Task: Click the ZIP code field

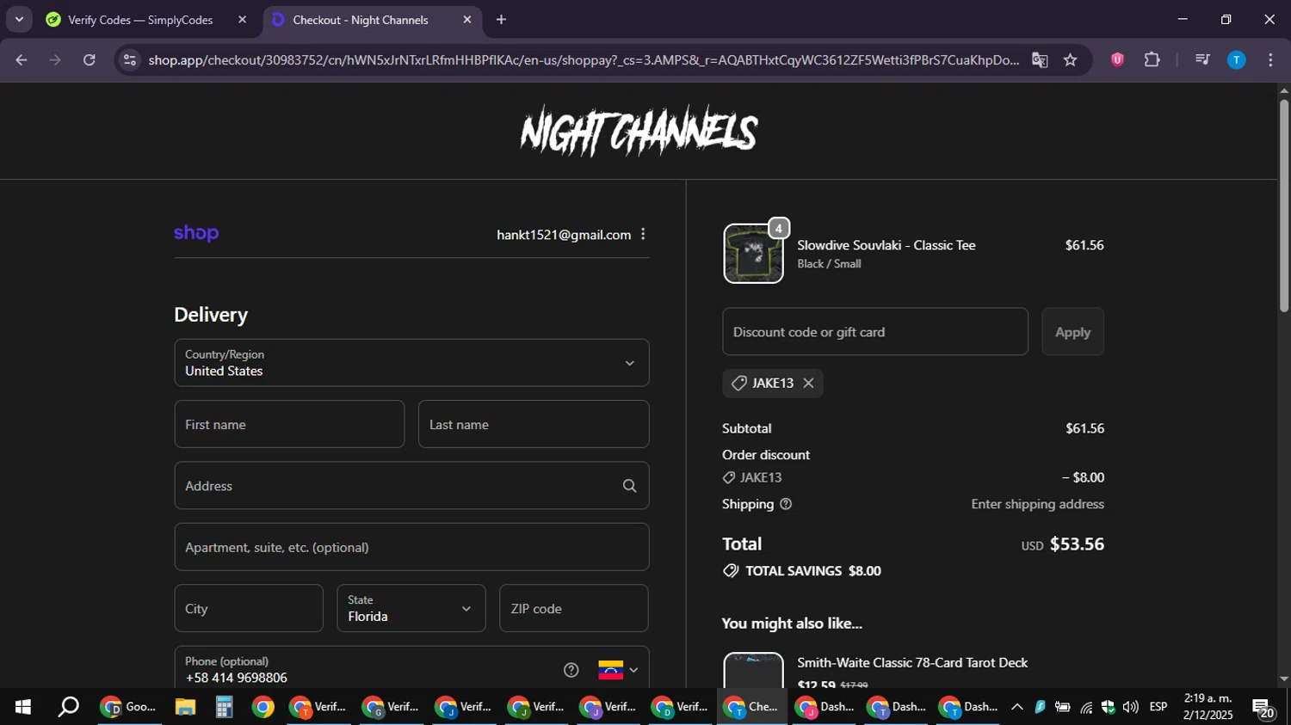Action: [574, 609]
